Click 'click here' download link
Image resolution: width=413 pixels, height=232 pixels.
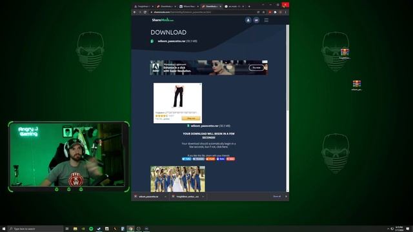pos(222,147)
